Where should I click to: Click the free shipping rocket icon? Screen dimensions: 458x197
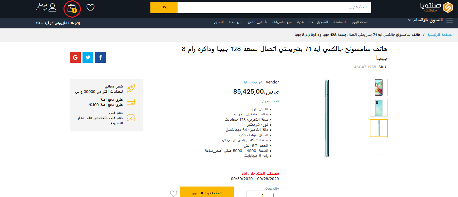(x=131, y=89)
